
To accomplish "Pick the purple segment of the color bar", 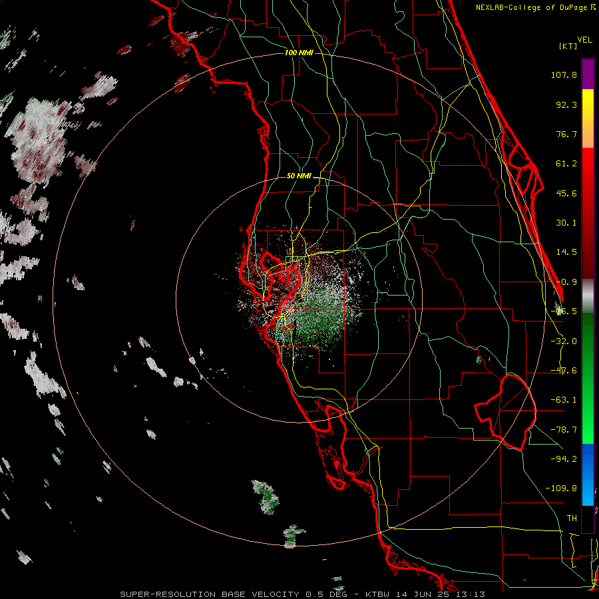I will (588, 74).
